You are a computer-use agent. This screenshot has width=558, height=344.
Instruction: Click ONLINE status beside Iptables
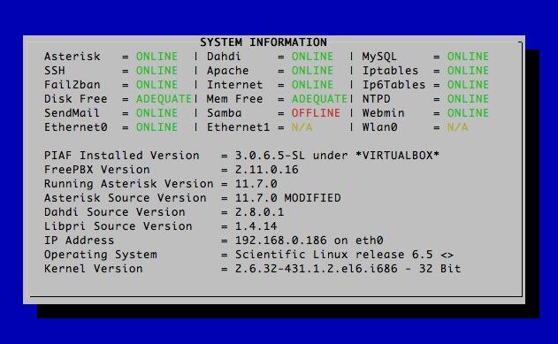pos(468,71)
